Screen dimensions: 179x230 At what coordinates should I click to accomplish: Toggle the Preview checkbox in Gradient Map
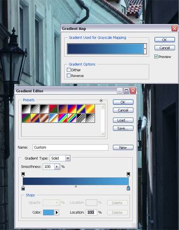[156, 57]
